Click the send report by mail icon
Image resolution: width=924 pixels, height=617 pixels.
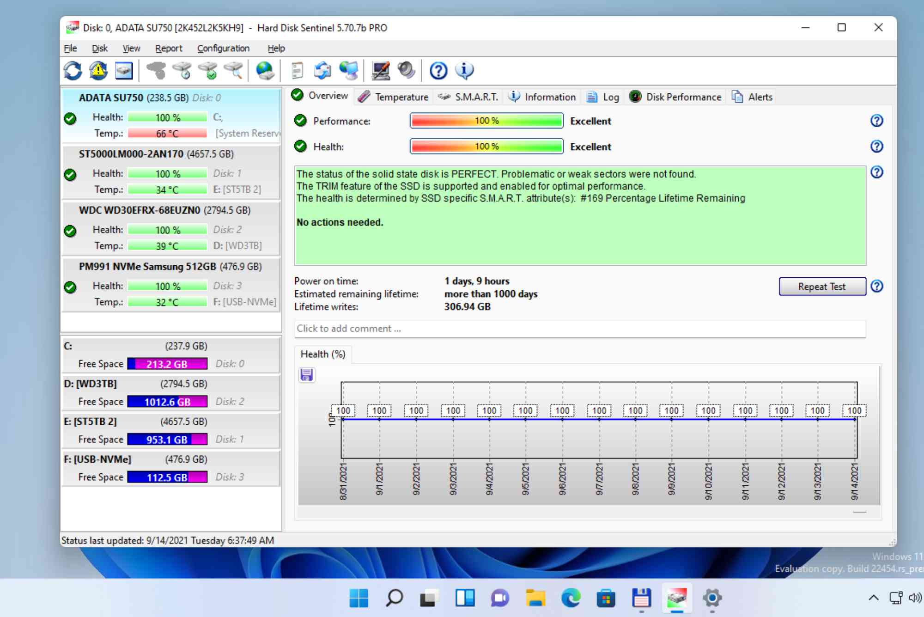point(322,71)
